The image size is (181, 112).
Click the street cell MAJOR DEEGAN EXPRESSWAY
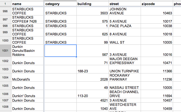pos(125,61)
